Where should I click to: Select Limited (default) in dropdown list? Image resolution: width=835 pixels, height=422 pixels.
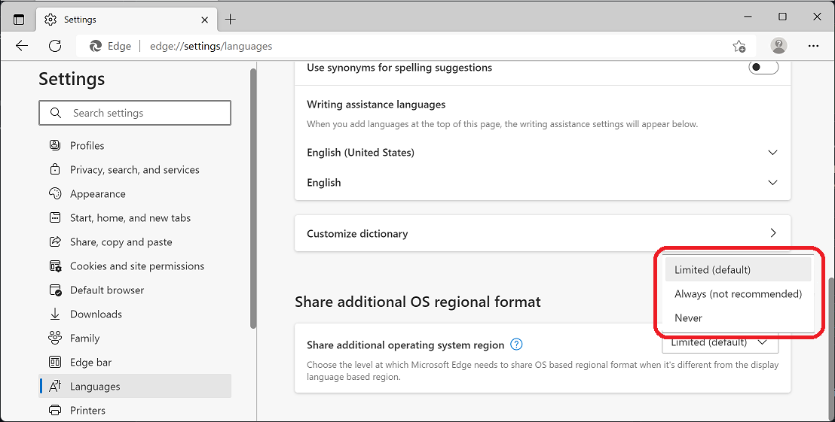click(x=713, y=270)
